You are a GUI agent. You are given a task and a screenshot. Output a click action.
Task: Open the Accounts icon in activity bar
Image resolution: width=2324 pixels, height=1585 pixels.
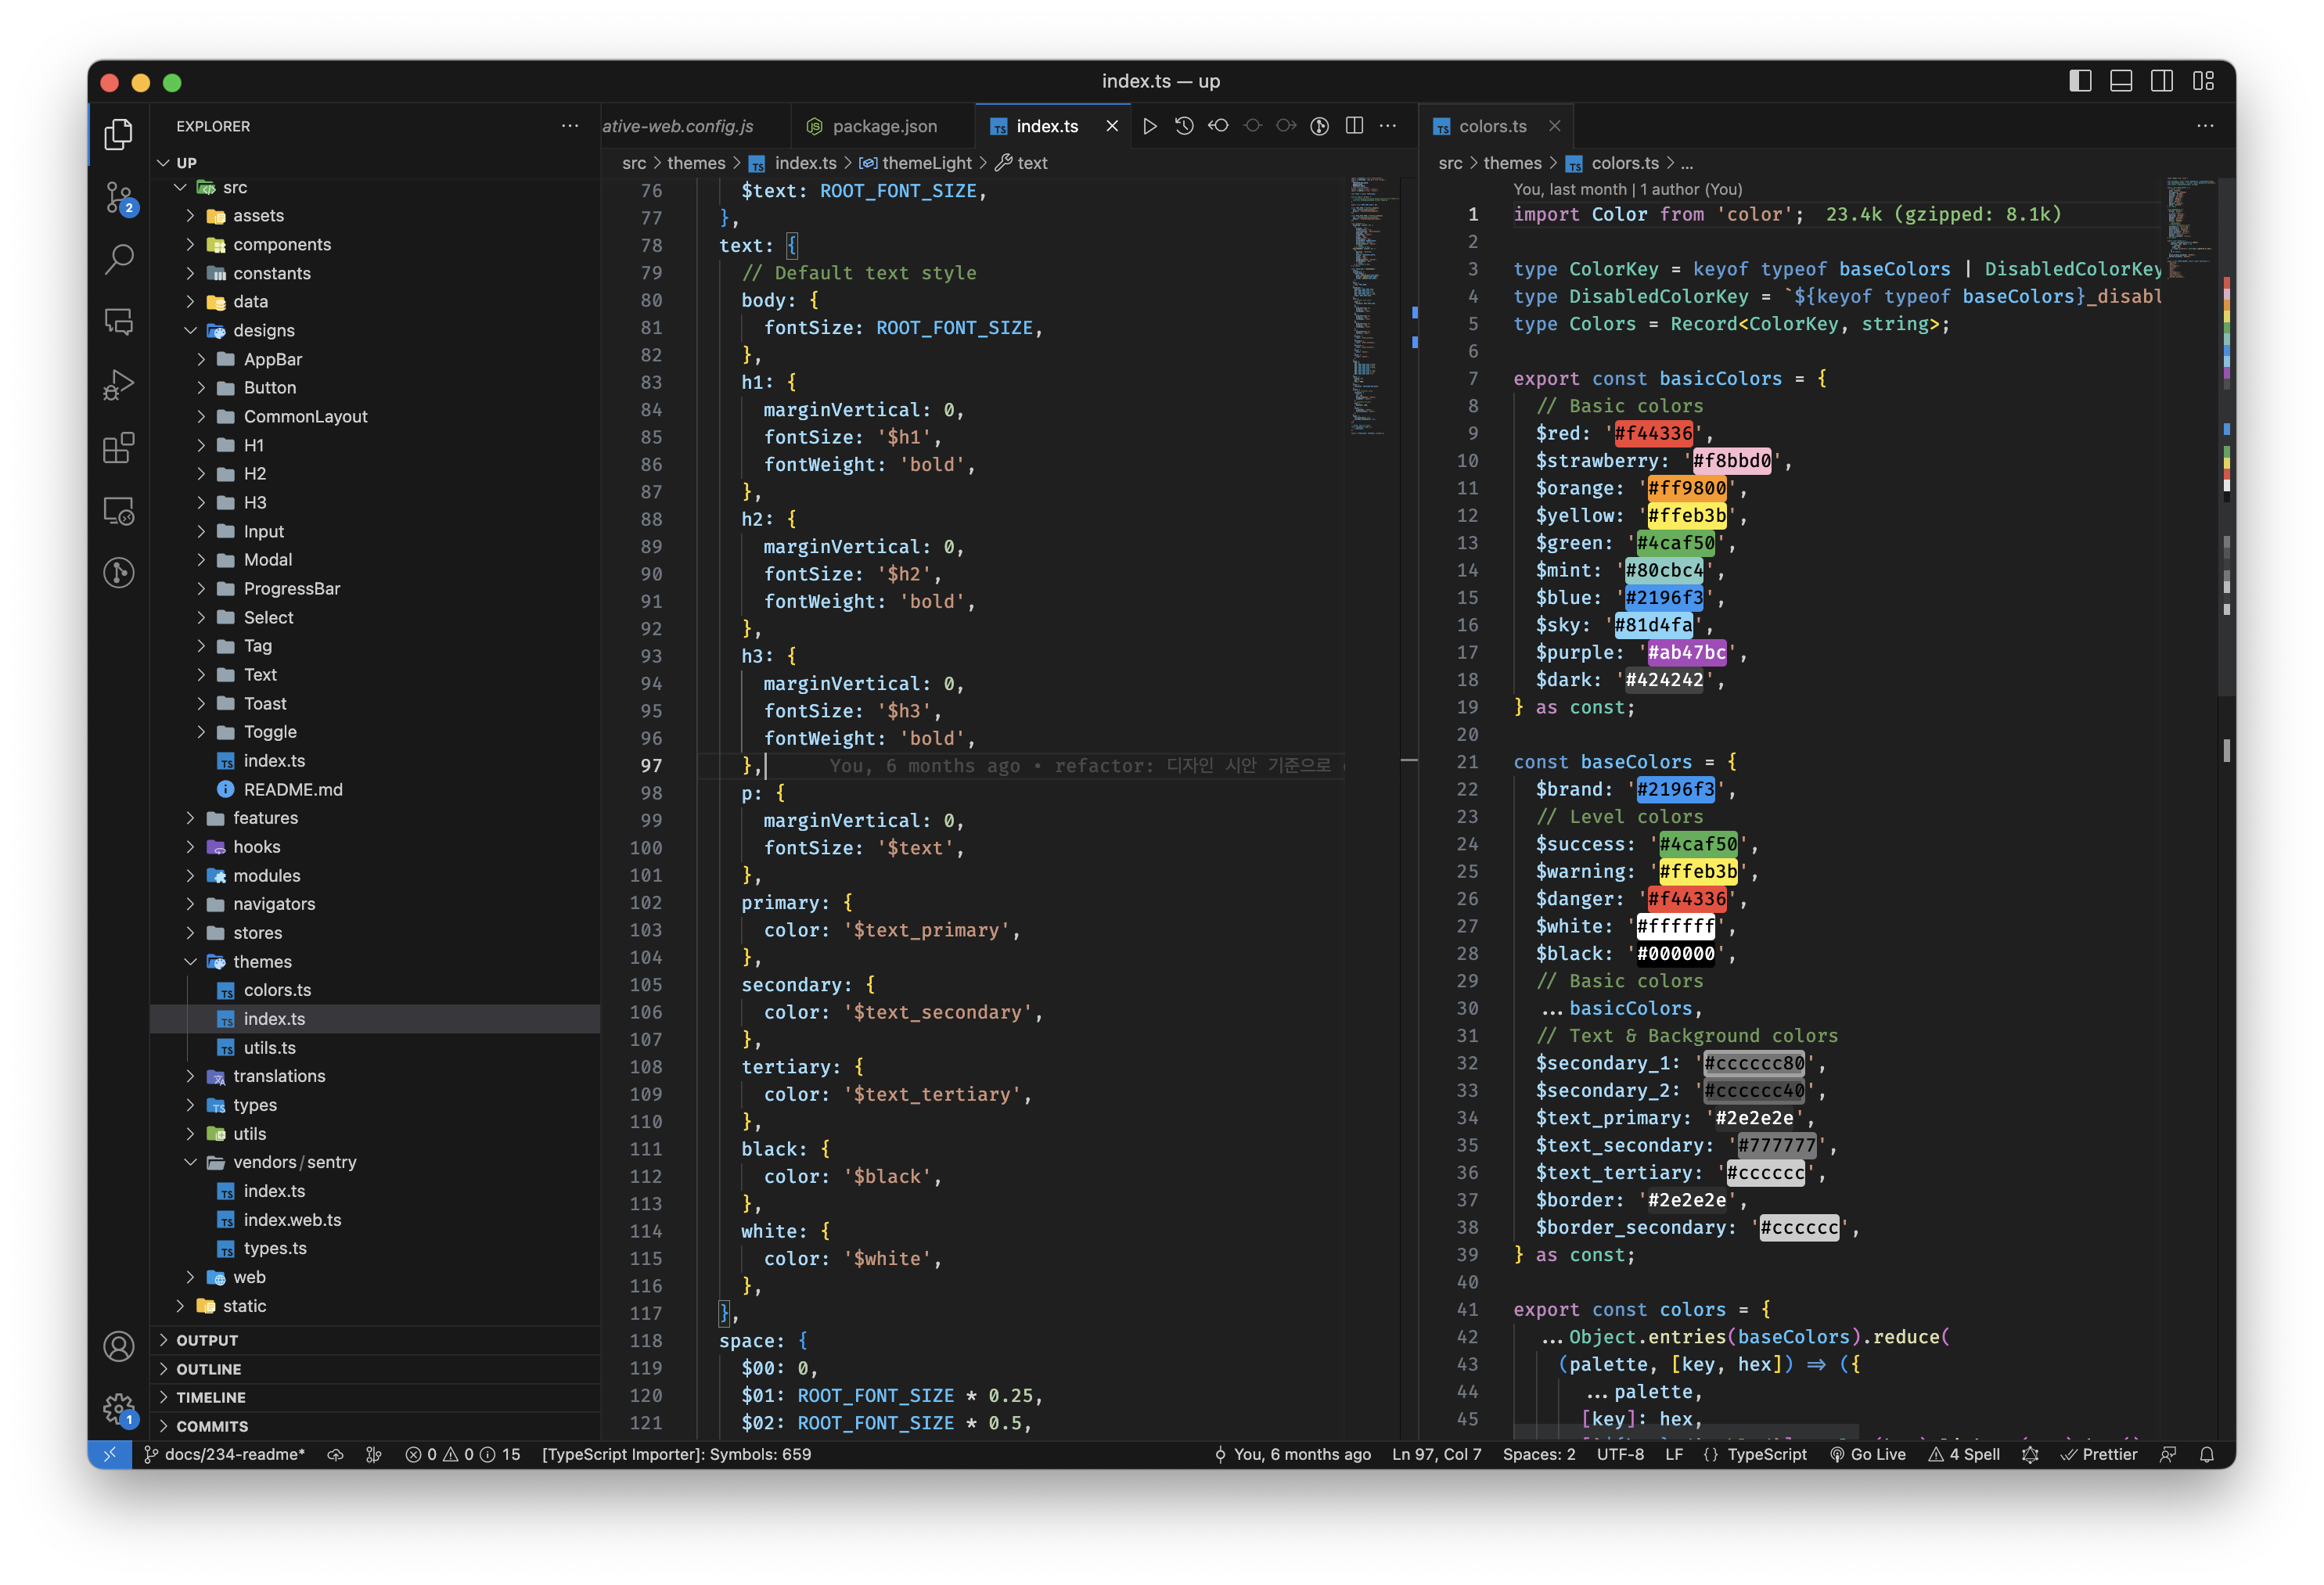click(x=119, y=1346)
